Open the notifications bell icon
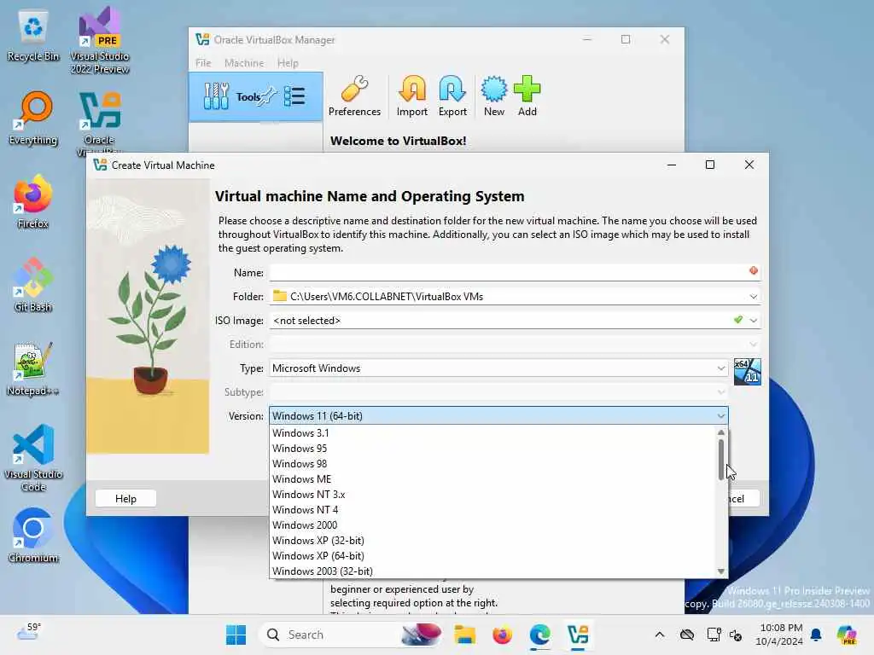 coord(815,635)
